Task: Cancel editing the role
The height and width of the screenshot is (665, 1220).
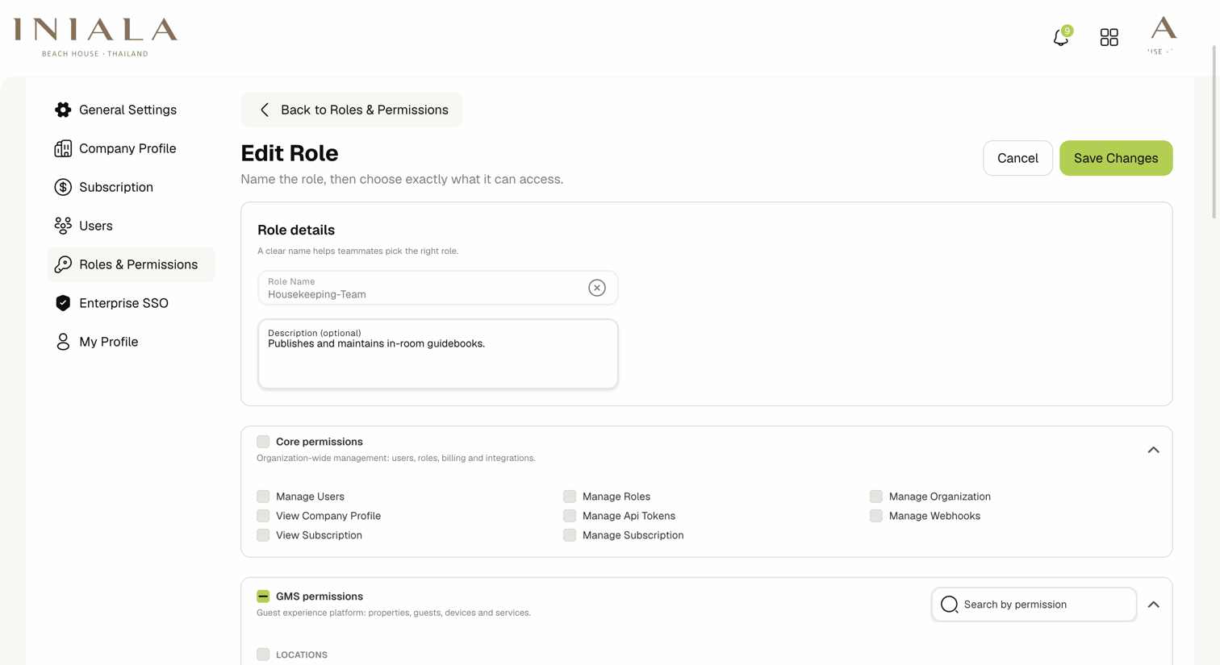Action: 1017,158
